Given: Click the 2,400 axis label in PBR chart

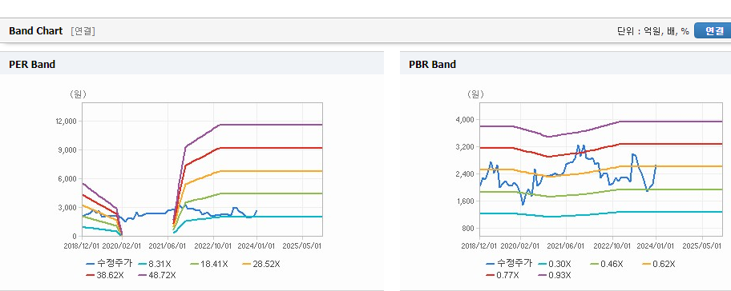Looking at the screenshot, I should (465, 174).
